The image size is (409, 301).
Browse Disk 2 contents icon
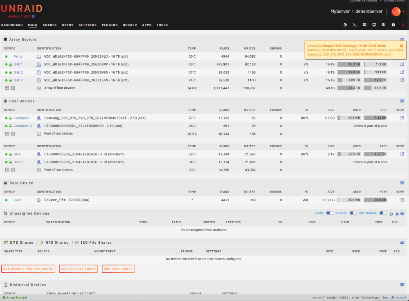coord(402,72)
